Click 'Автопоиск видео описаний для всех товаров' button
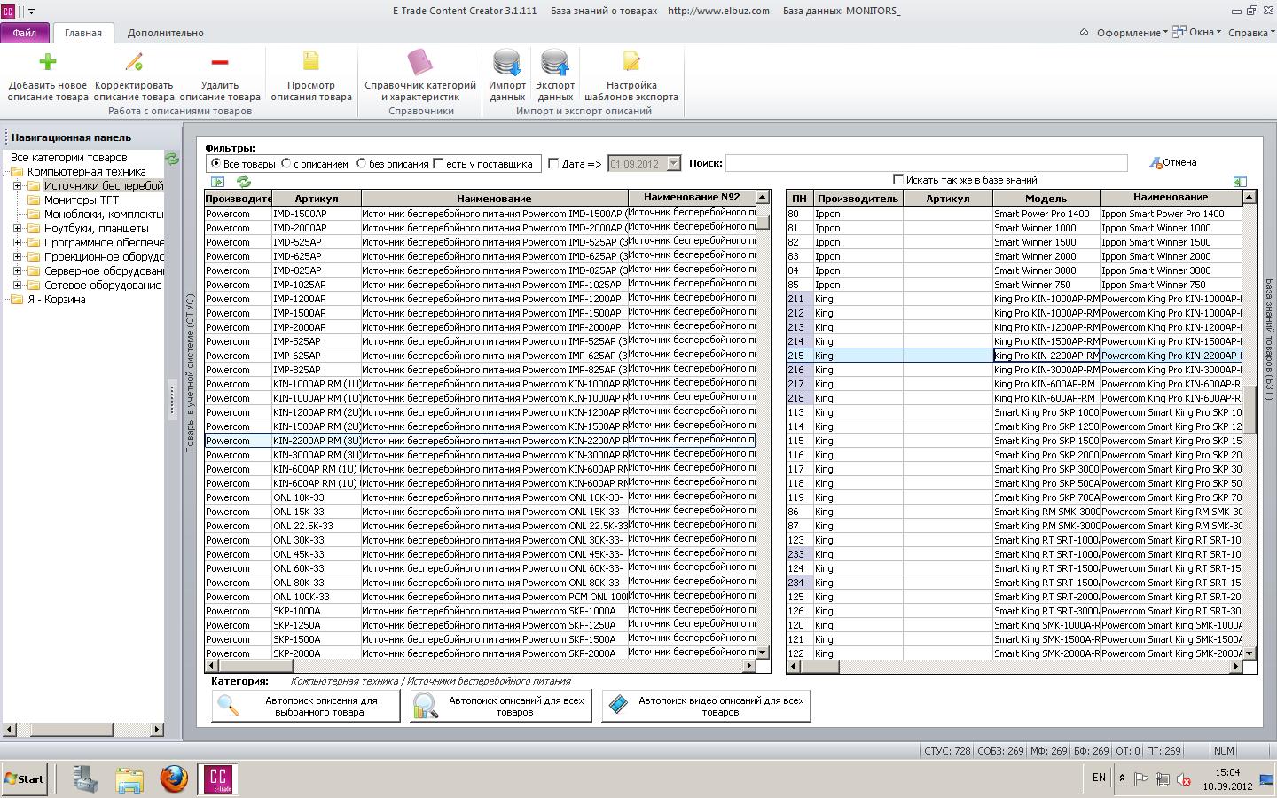Viewport: 1277px width, 798px height. tap(706, 706)
